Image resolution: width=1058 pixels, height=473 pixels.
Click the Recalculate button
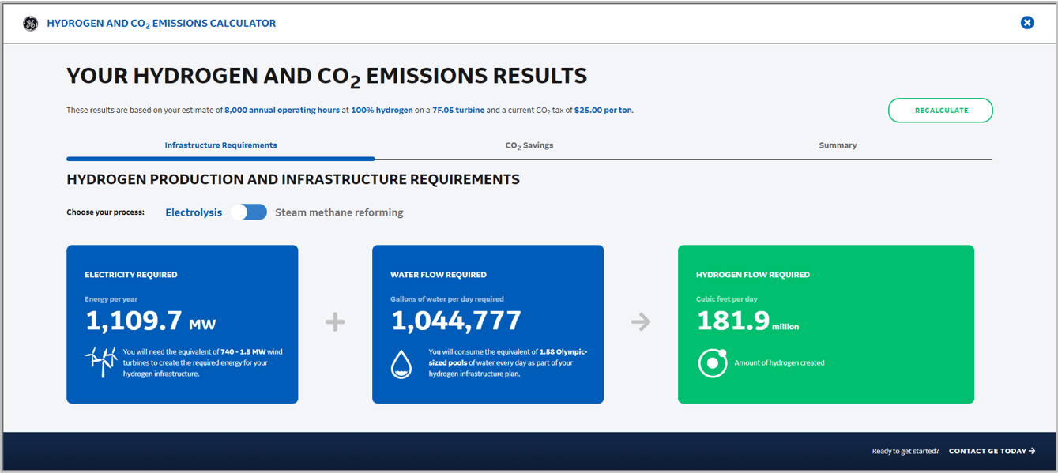940,111
